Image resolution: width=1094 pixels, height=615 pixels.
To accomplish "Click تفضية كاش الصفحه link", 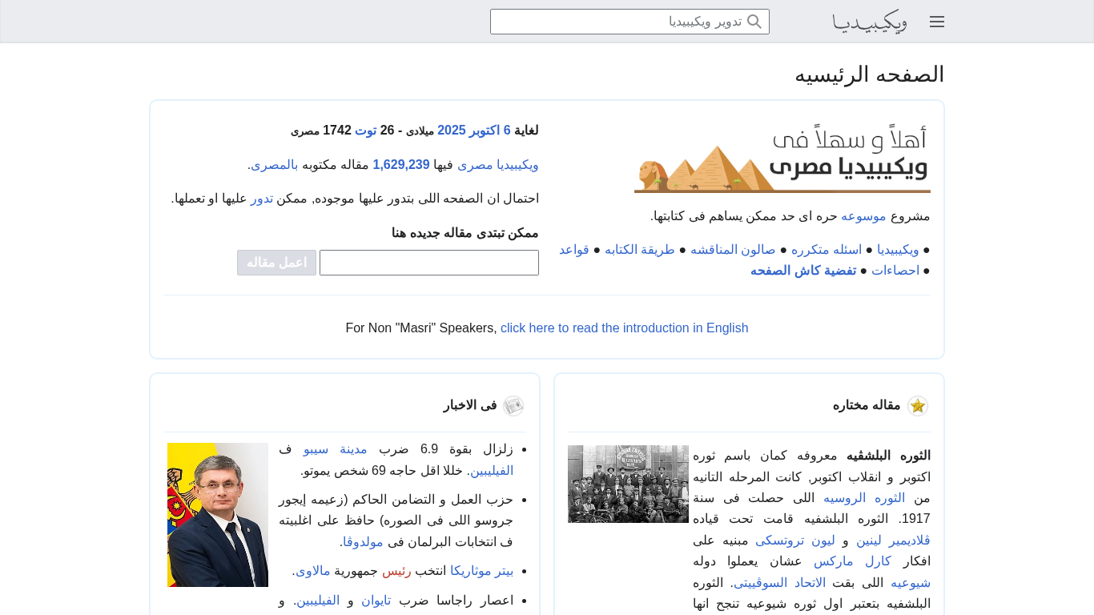I will [x=803, y=271].
